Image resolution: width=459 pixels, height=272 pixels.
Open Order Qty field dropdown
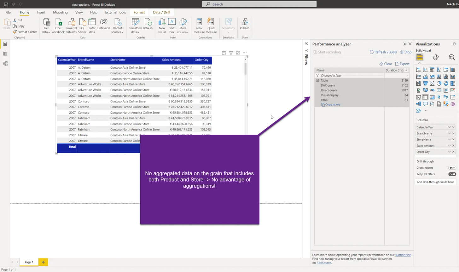(x=450, y=152)
